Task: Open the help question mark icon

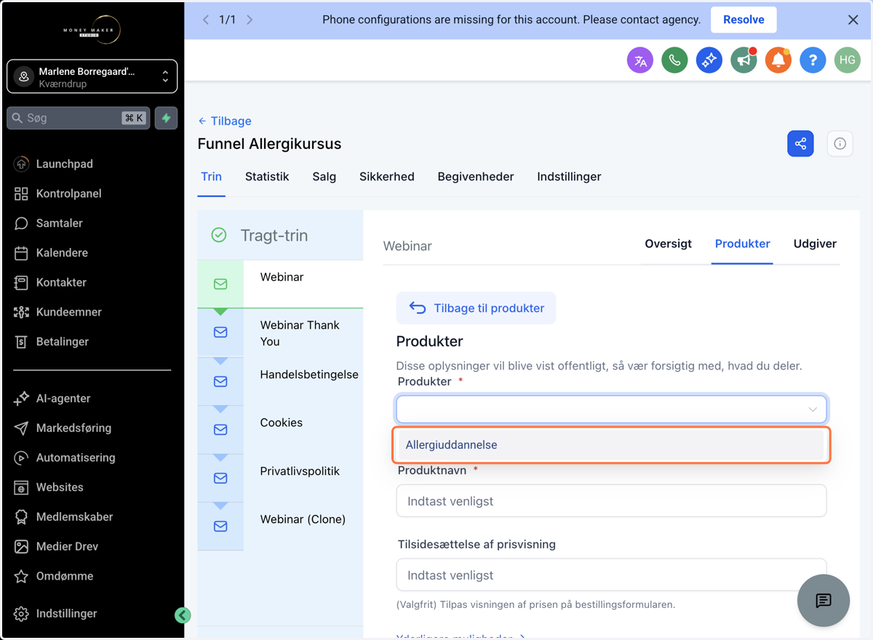Action: (813, 60)
